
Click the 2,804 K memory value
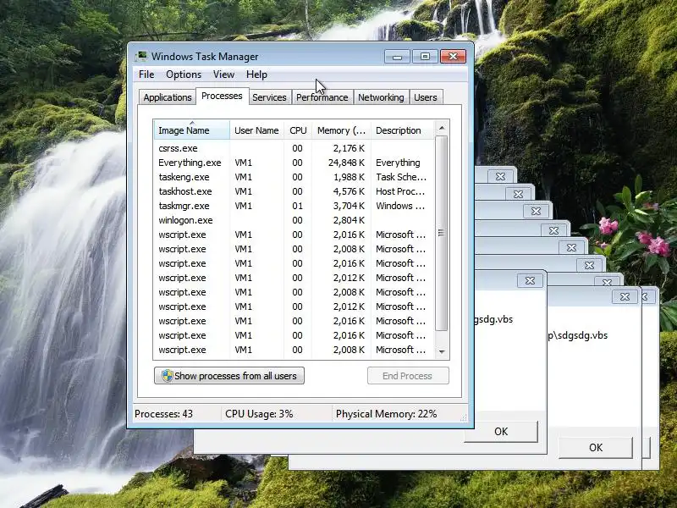pos(349,220)
